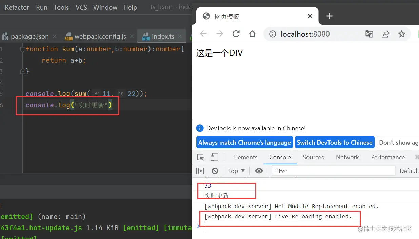Select the 网页模板 browser tab
This screenshot has width=419, height=239.
pyautogui.click(x=257, y=16)
